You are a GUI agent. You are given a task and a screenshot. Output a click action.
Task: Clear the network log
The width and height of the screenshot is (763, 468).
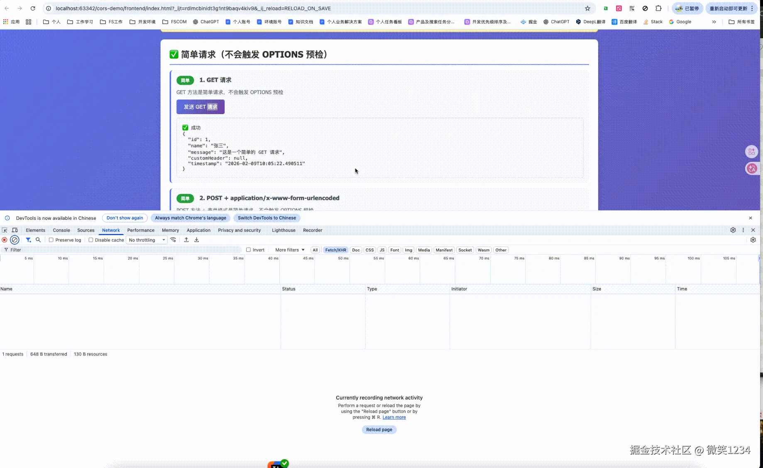point(15,240)
